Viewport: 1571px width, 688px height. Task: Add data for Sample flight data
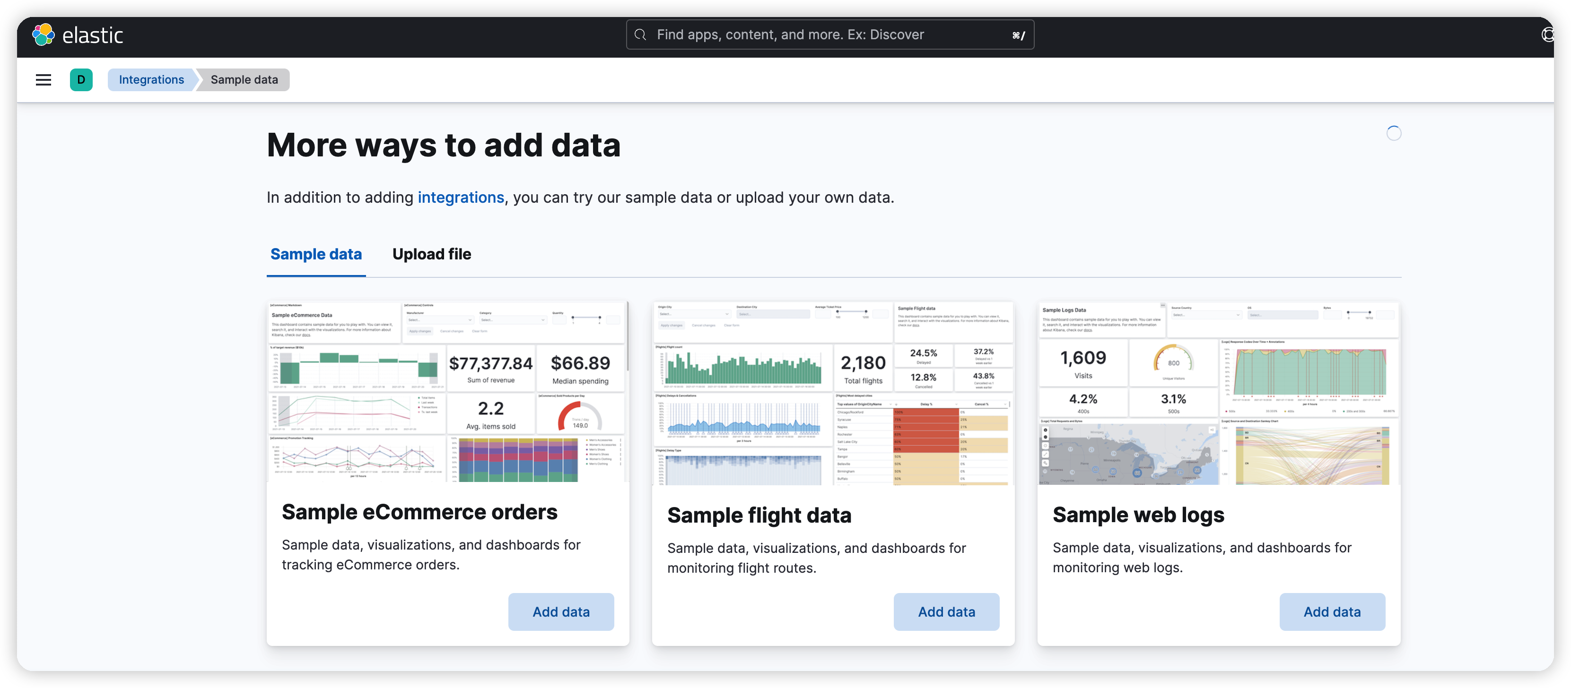tap(946, 612)
